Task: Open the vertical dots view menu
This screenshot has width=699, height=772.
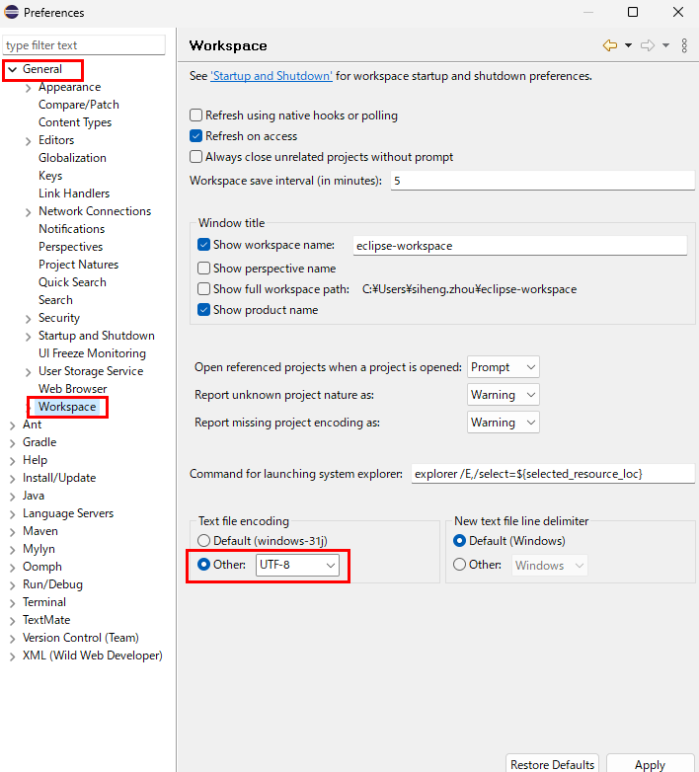Action: pyautogui.click(x=684, y=45)
